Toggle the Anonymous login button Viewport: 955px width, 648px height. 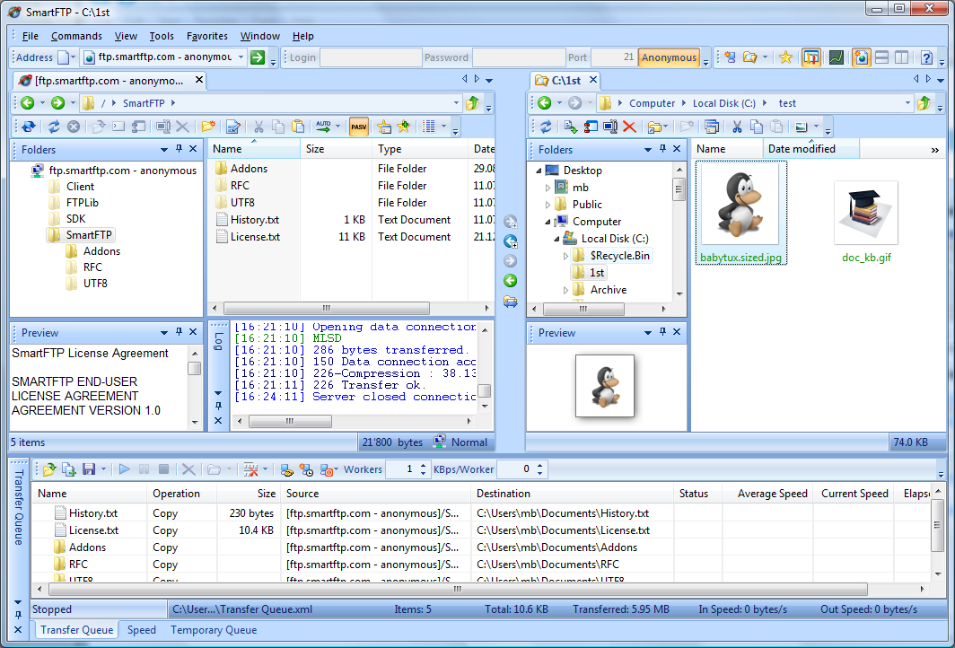click(x=669, y=57)
